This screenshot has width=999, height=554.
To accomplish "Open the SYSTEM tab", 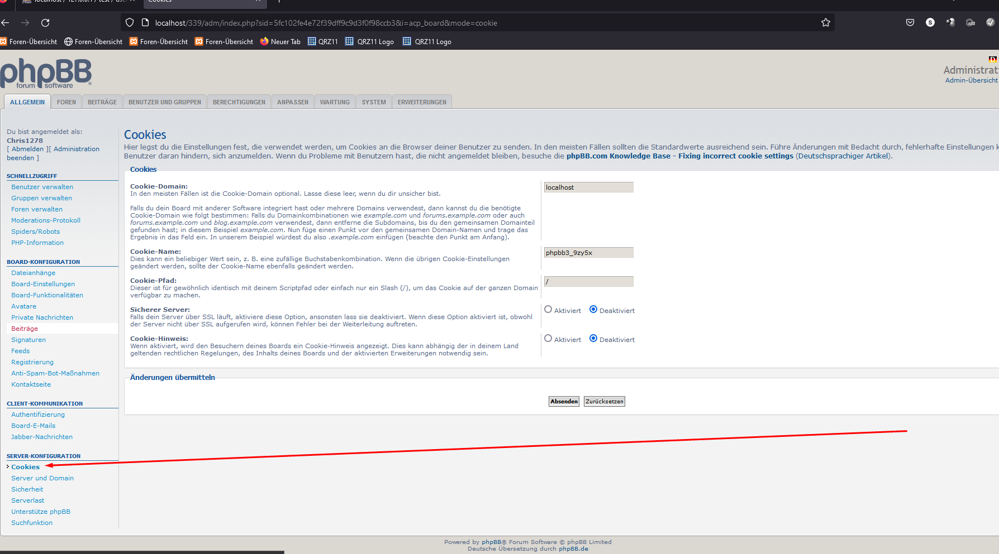I will tap(374, 102).
